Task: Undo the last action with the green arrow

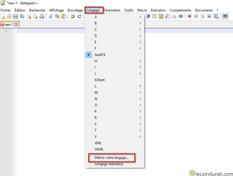Action: coord(73,16)
